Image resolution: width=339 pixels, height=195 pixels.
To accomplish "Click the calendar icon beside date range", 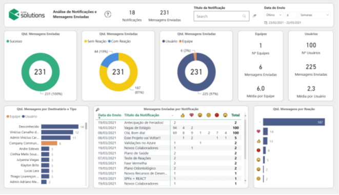I will tap(266, 23).
